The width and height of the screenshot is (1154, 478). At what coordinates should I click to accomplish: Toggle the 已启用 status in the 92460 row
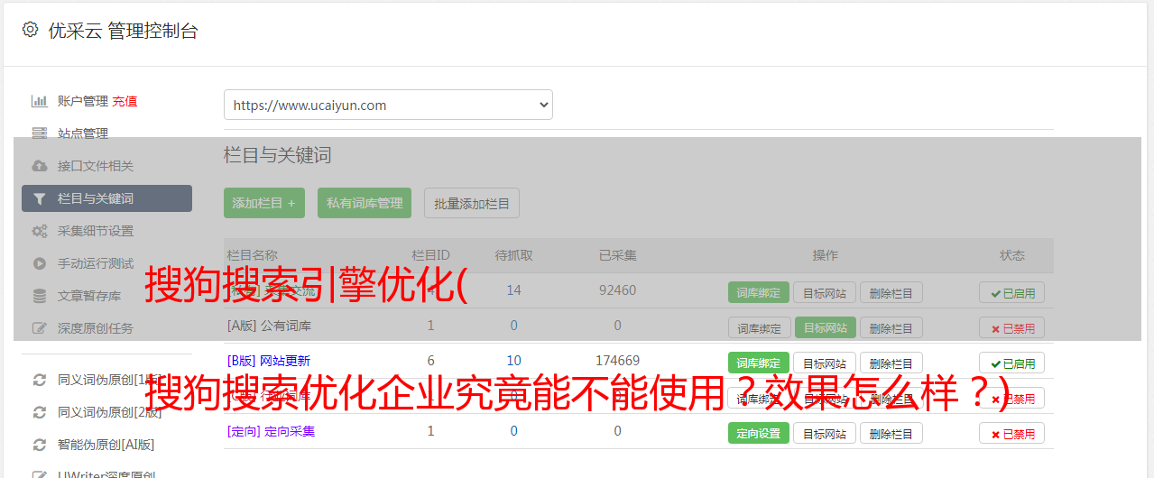tap(1011, 292)
